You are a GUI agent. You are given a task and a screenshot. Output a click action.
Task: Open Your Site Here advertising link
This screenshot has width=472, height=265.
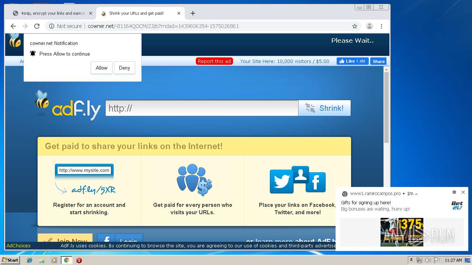pos(285,61)
